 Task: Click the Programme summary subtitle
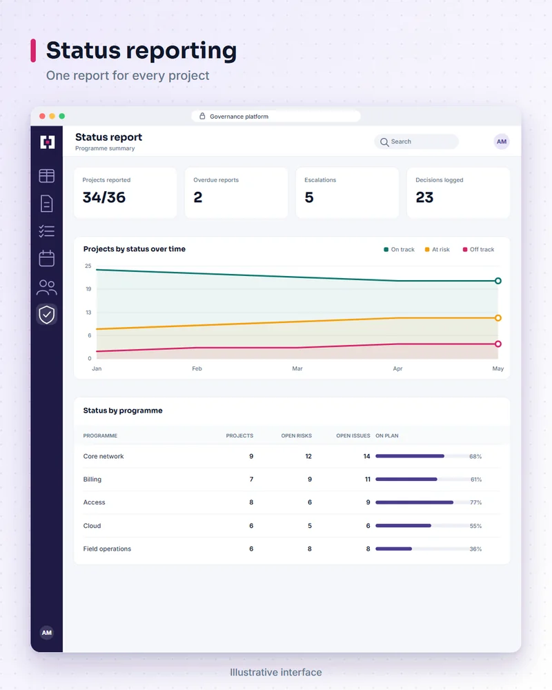coord(105,148)
